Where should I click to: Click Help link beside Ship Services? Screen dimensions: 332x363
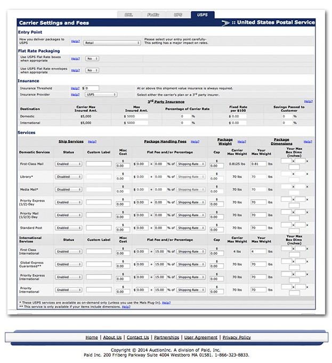pos(92,141)
